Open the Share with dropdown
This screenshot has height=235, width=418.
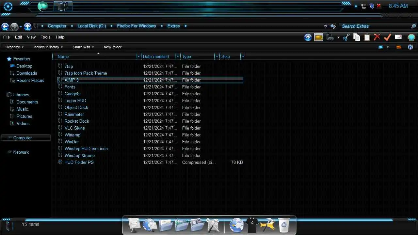point(83,47)
